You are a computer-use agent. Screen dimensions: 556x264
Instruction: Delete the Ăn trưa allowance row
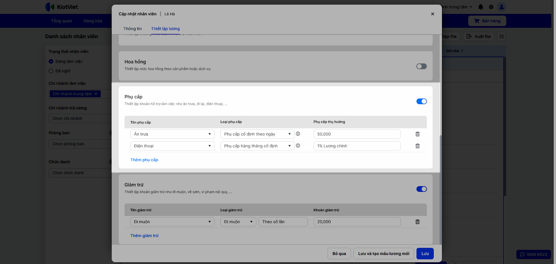(x=417, y=134)
